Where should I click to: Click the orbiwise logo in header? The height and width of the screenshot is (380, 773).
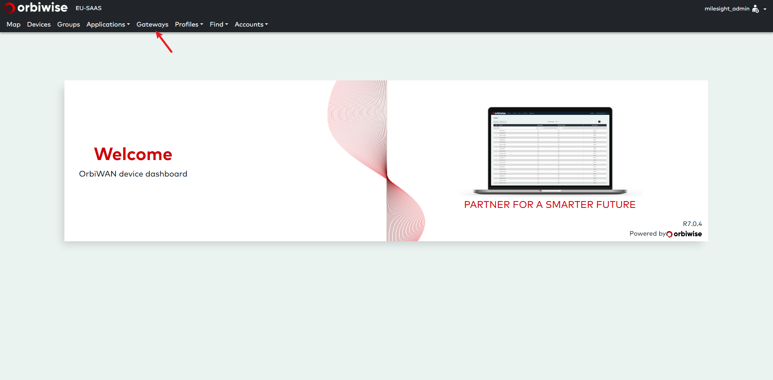[36, 8]
